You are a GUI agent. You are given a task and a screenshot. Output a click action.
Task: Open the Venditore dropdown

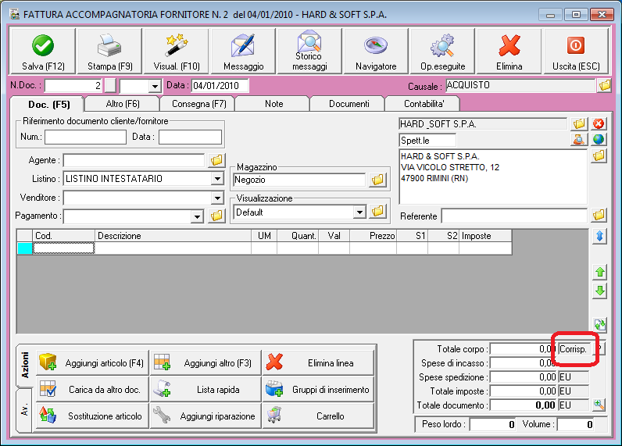click(x=217, y=198)
